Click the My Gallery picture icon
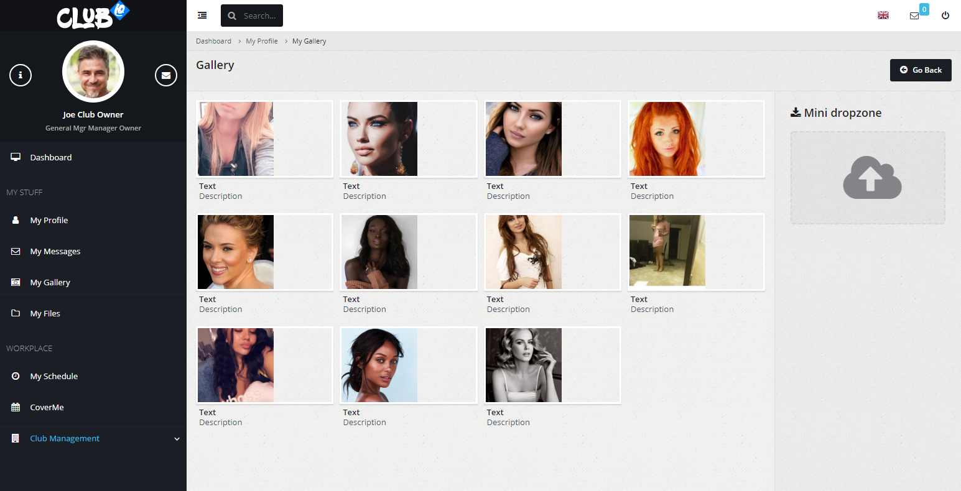Image resolution: width=961 pixels, height=491 pixels. point(16,282)
